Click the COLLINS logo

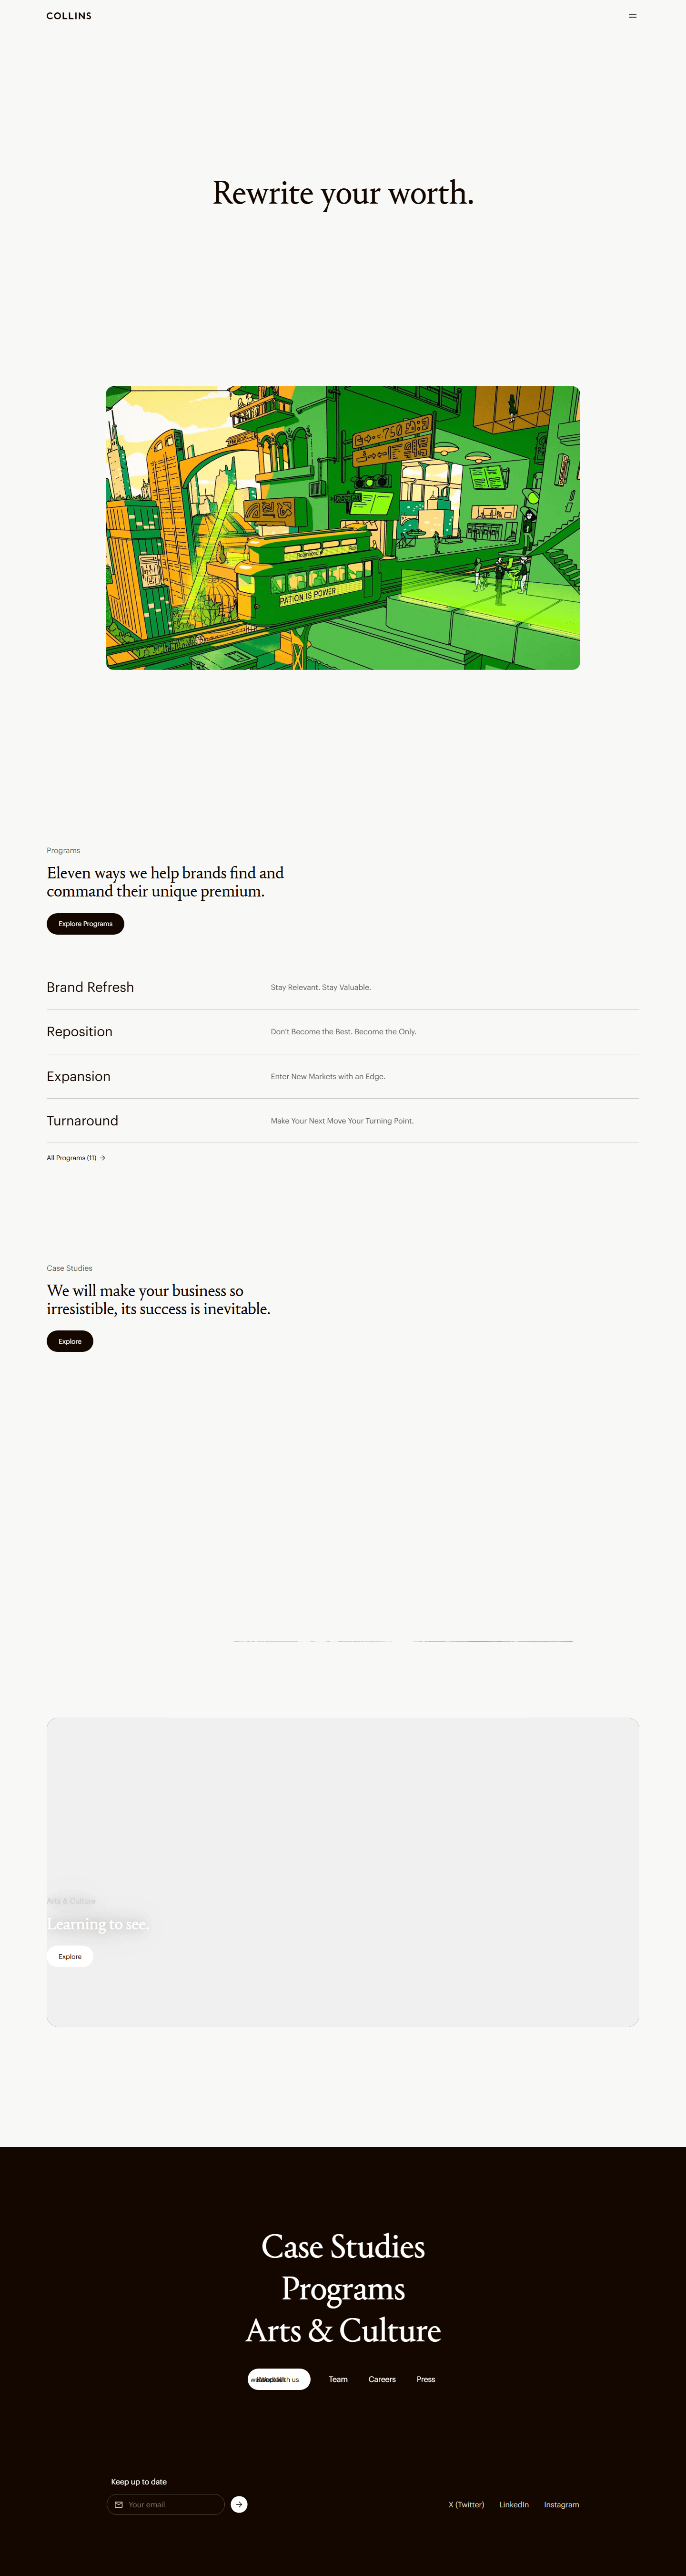click(x=69, y=16)
